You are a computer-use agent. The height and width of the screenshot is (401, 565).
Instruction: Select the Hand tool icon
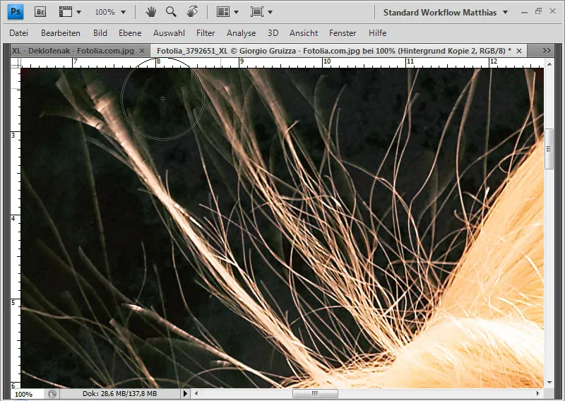151,12
